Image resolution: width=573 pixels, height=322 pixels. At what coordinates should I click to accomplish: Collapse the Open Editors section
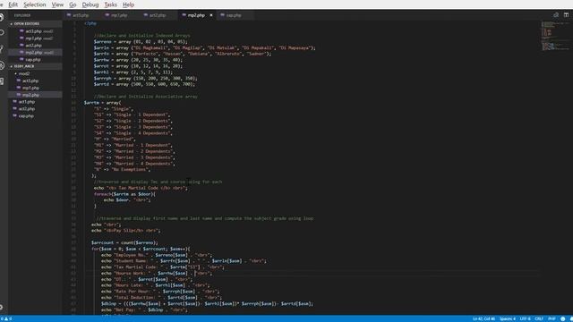coord(35,24)
